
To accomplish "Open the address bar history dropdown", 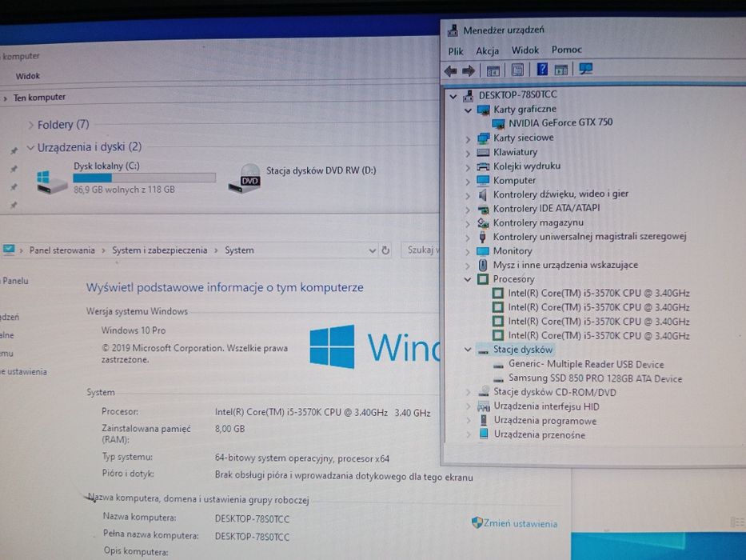I will point(373,250).
